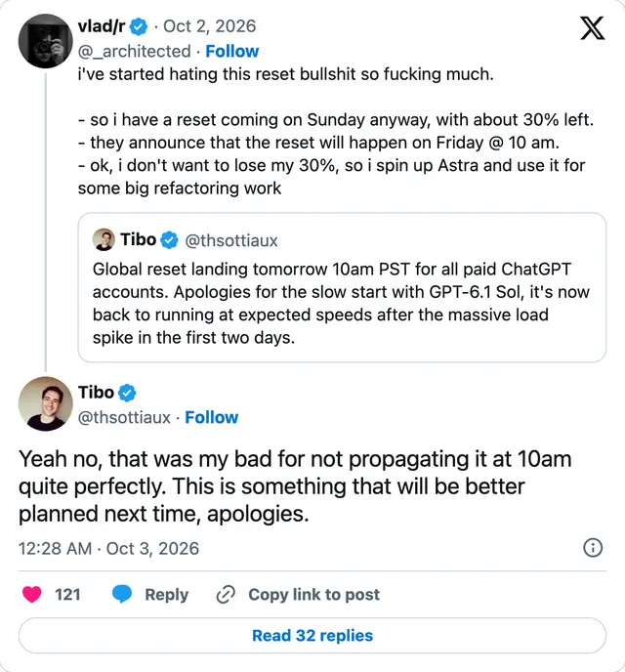This screenshot has width=625, height=672.
Task: Open the 12:28 AM Oct 3 timestamp
Action: coord(108,549)
